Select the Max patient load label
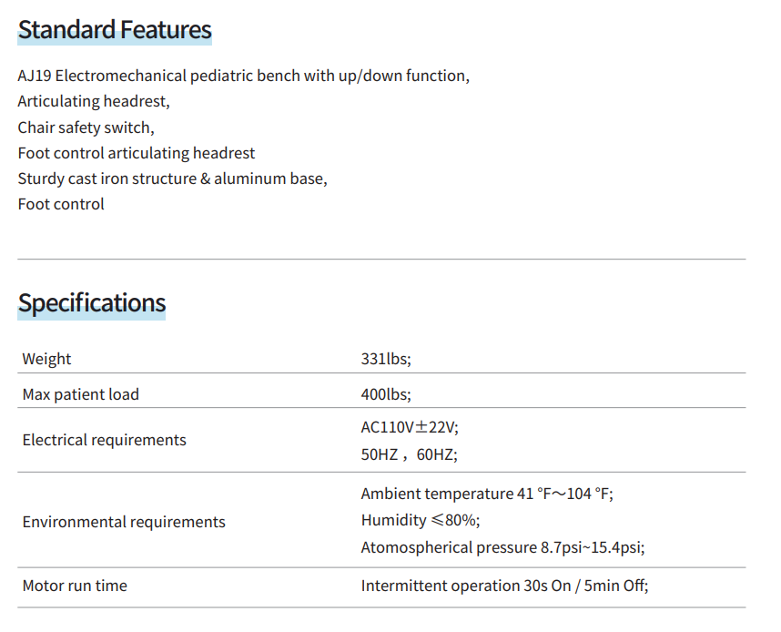The width and height of the screenshot is (781, 632). click(81, 394)
